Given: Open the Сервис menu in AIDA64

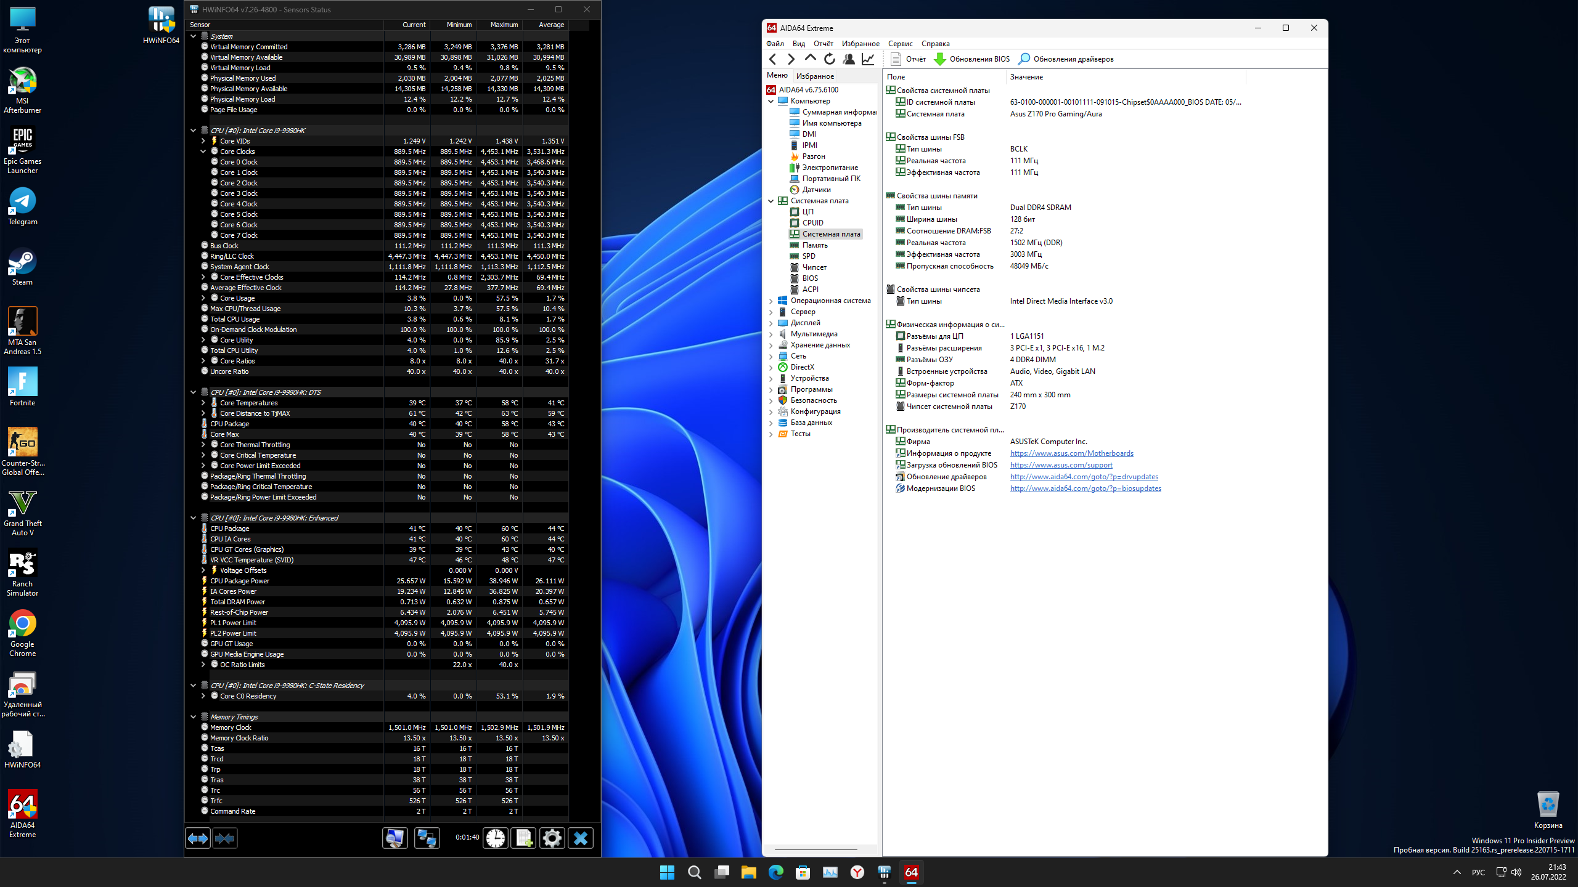Looking at the screenshot, I should (900, 44).
